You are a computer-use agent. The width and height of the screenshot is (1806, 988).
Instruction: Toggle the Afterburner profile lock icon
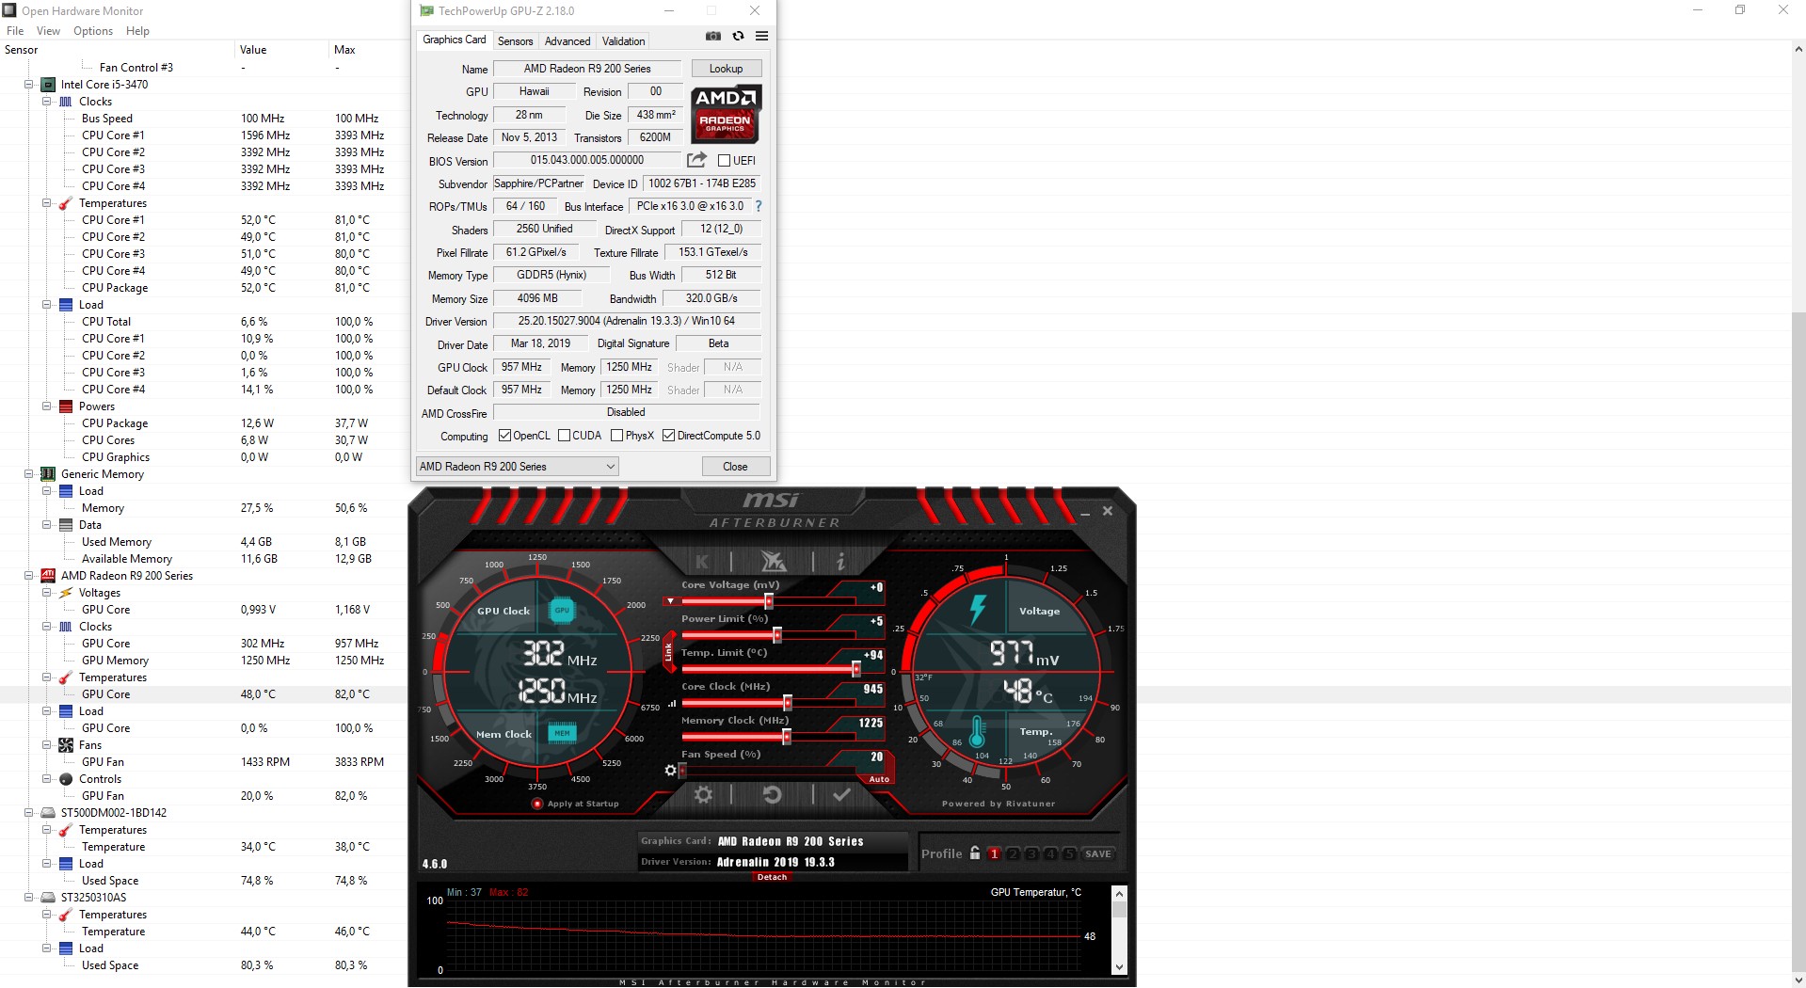pyautogui.click(x=975, y=853)
